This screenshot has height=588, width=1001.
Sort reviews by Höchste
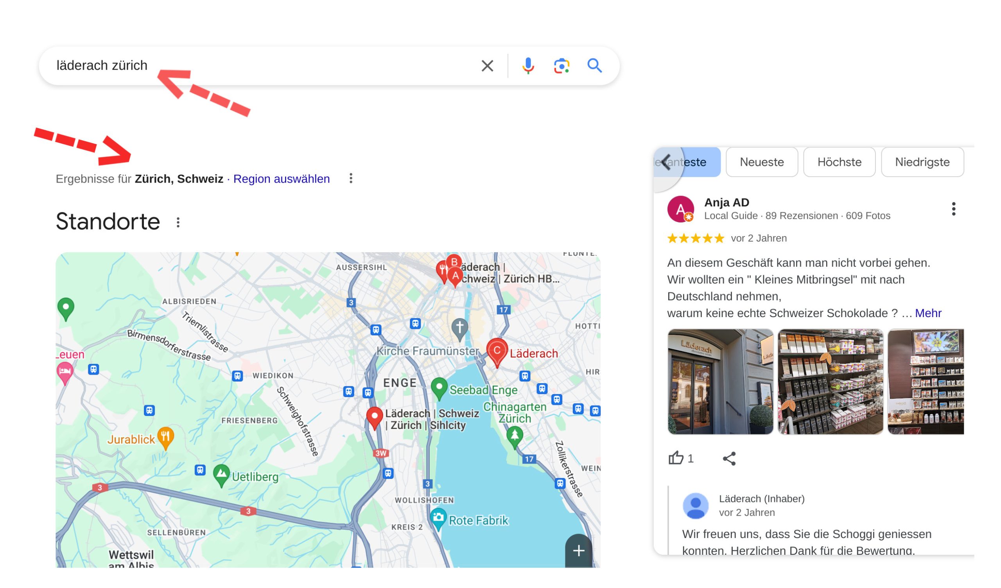coord(839,162)
